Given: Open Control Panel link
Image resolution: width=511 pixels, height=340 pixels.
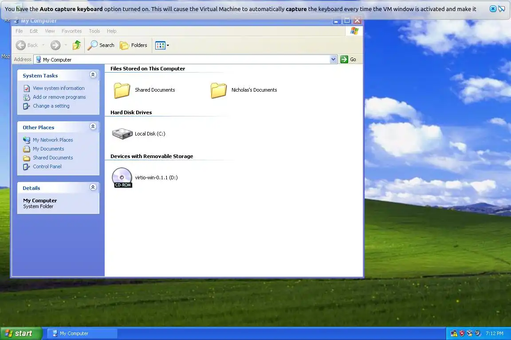Looking at the screenshot, I should [47, 166].
